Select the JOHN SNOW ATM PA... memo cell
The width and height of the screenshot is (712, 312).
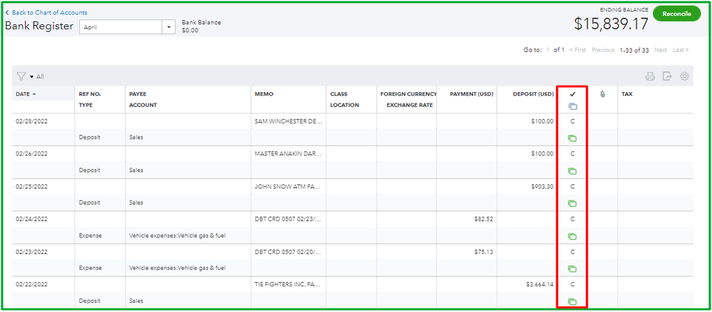[x=288, y=186]
